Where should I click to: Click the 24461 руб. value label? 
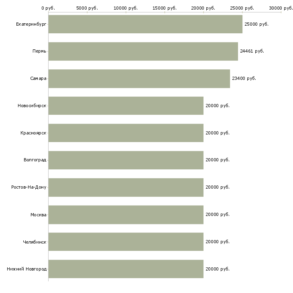[252, 51]
